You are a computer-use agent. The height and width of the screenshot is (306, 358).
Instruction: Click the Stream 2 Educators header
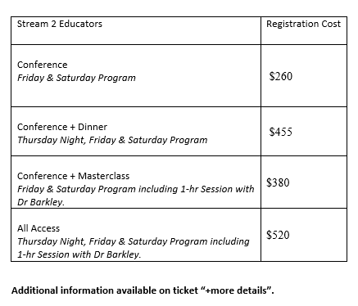[x=60, y=24]
